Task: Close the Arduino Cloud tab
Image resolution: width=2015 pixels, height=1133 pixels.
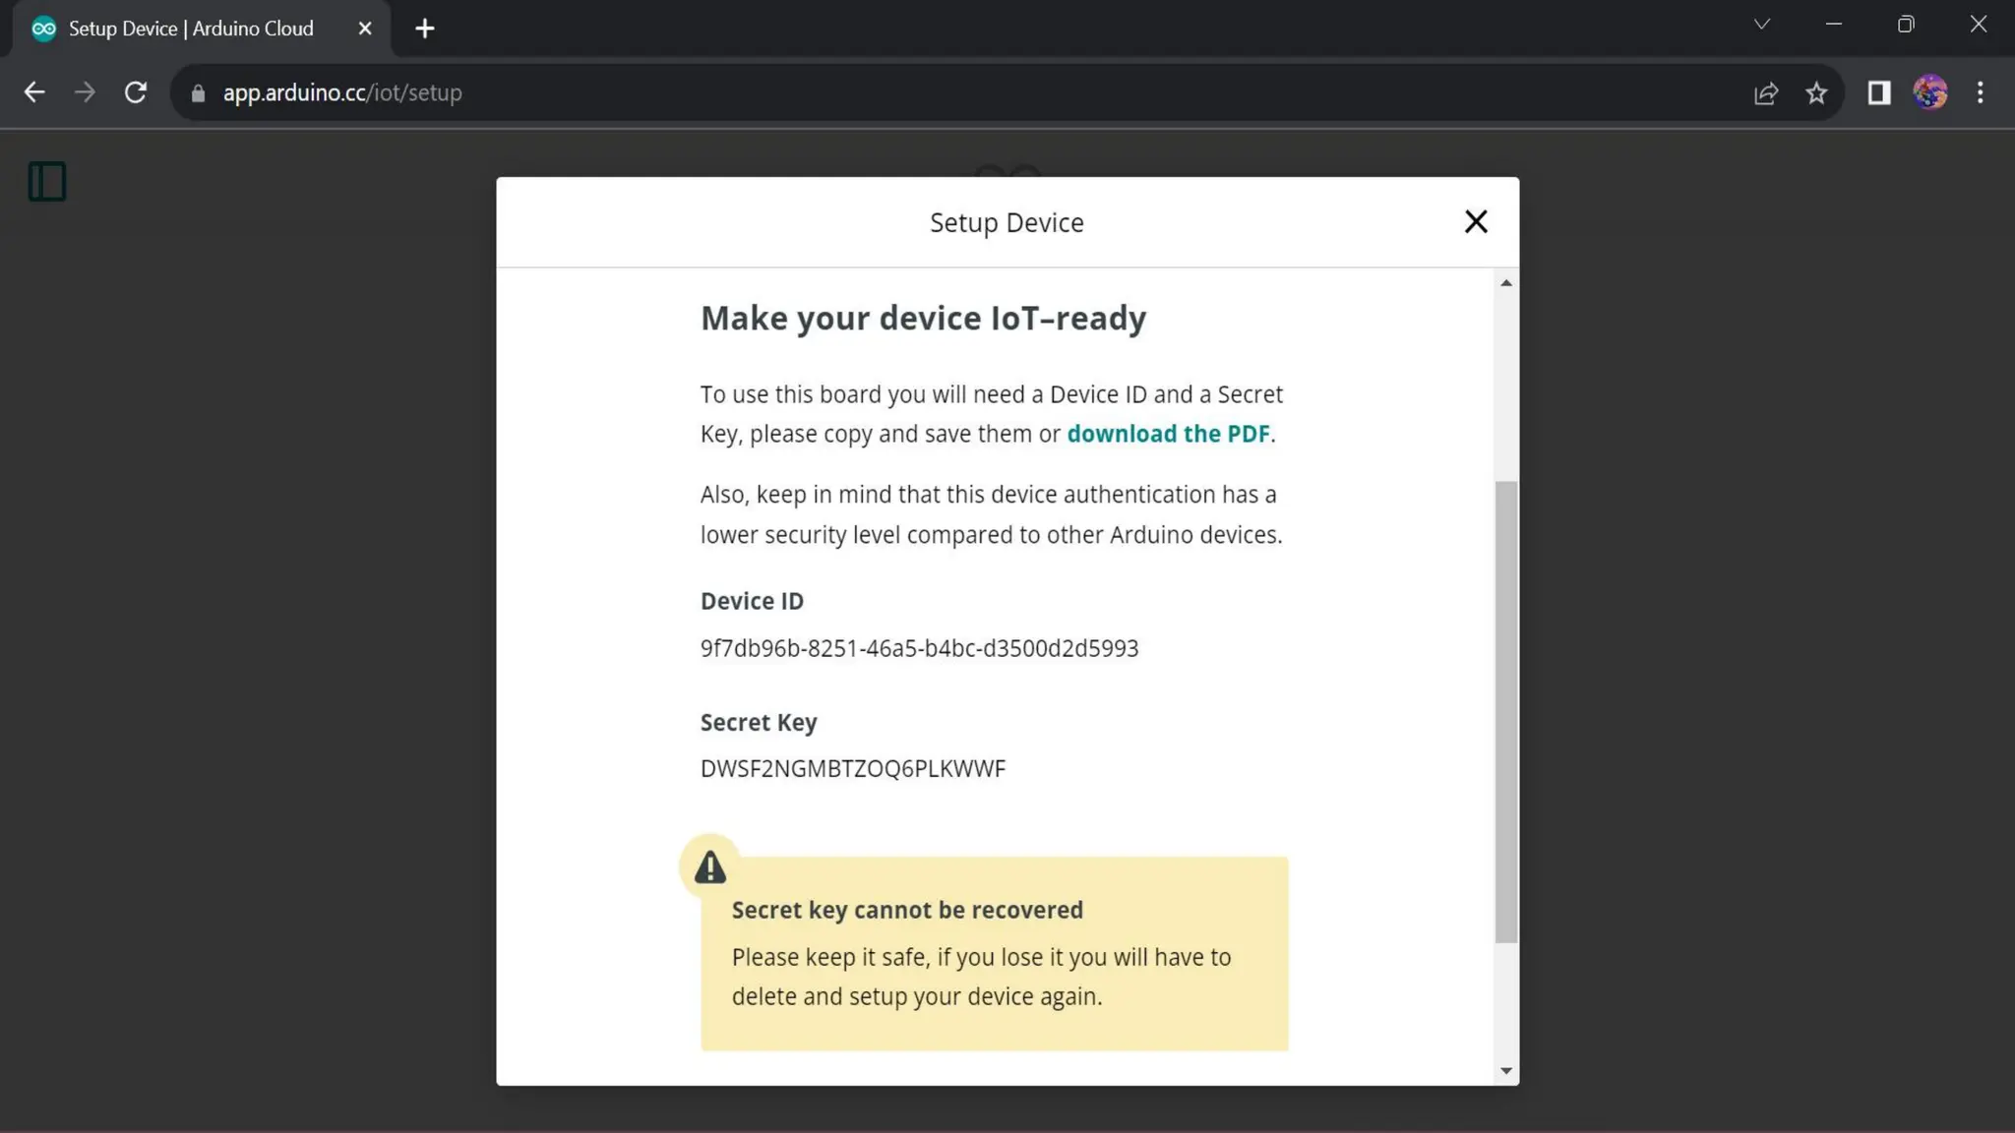Action: 365,29
